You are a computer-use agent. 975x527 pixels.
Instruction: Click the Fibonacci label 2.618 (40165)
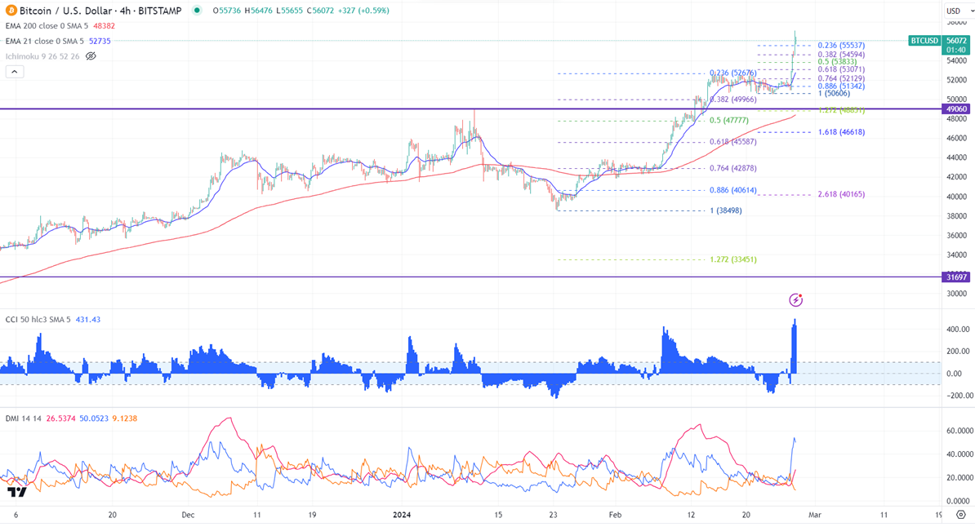click(841, 194)
